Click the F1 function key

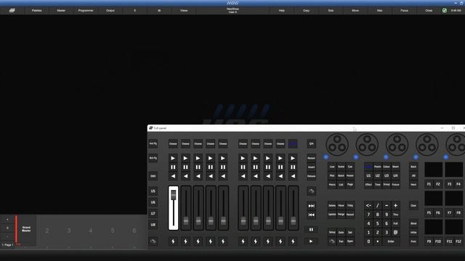[429, 184]
